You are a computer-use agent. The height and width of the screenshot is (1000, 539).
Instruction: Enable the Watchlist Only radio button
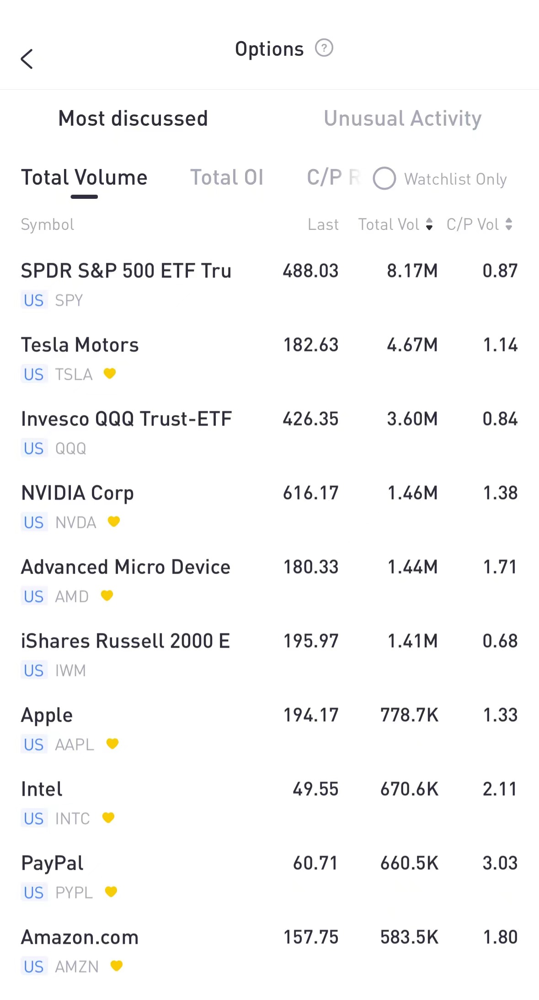384,178
